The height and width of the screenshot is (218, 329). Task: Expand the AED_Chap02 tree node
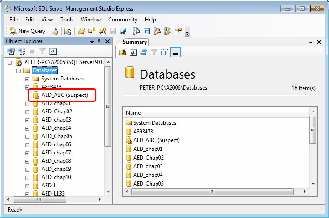pos(27,112)
